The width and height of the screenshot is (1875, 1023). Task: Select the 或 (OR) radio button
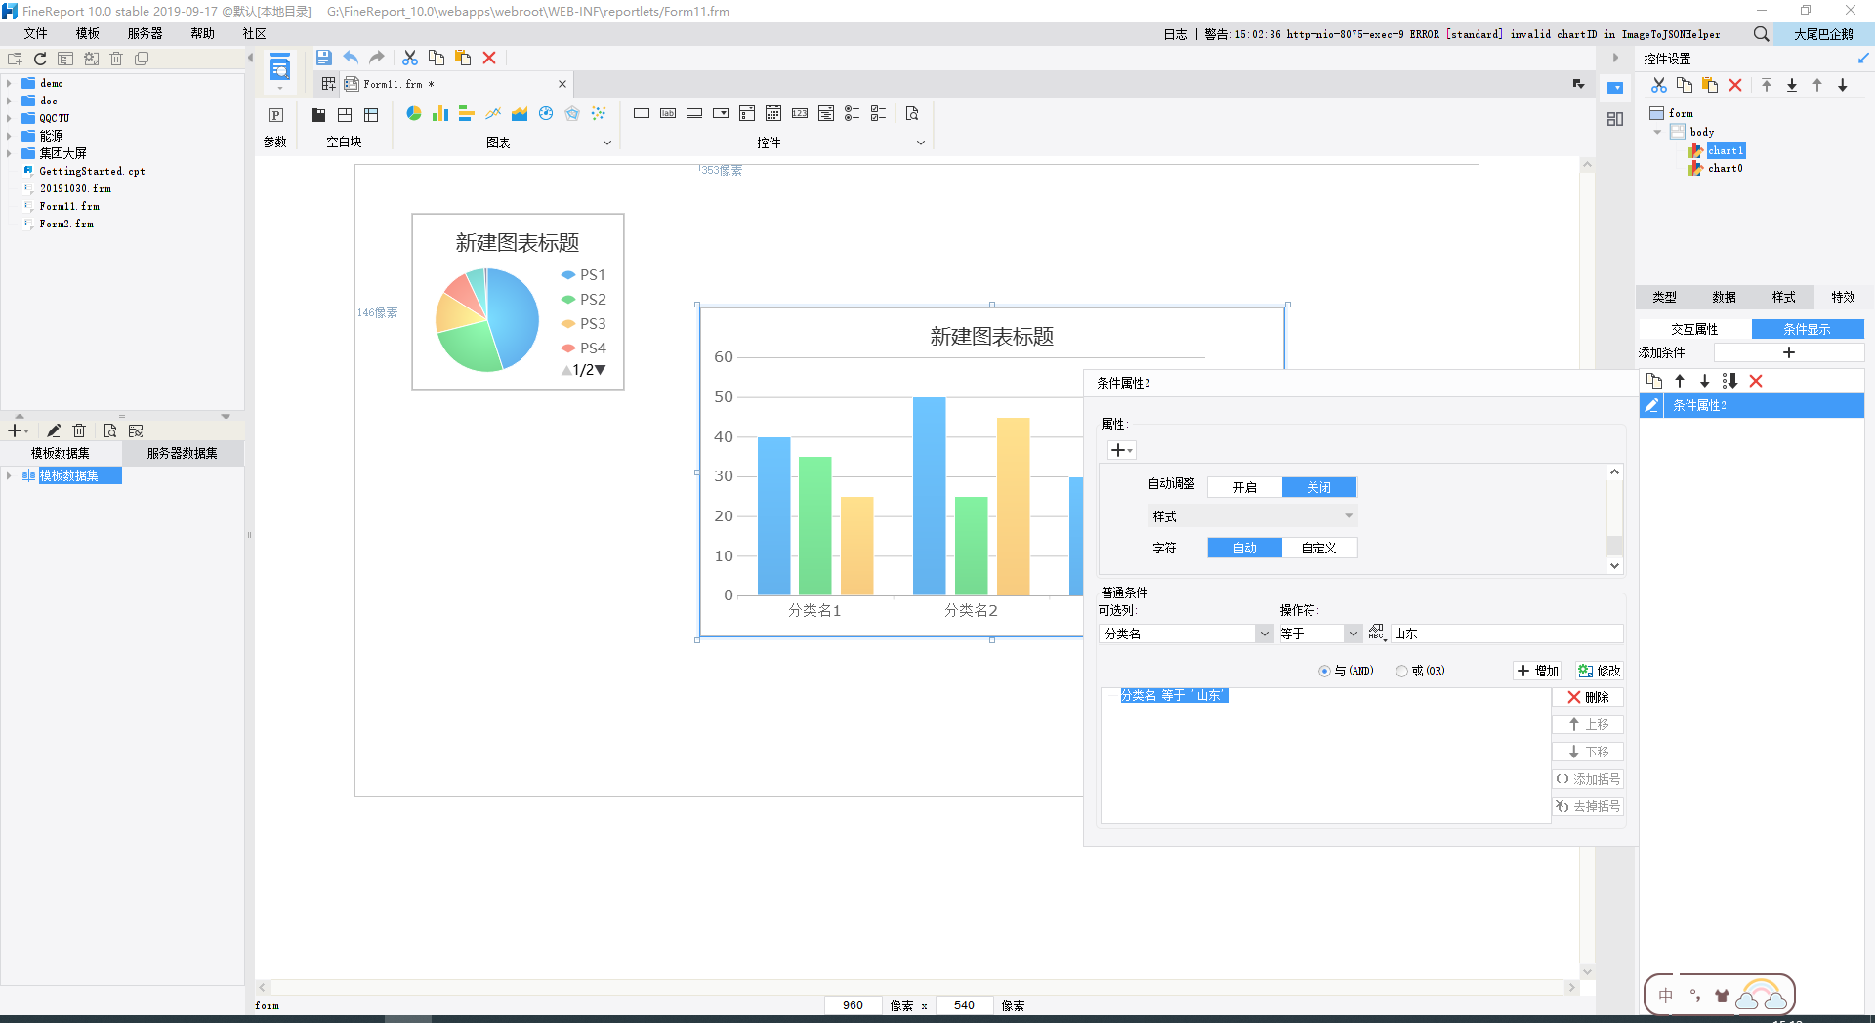(x=1401, y=671)
